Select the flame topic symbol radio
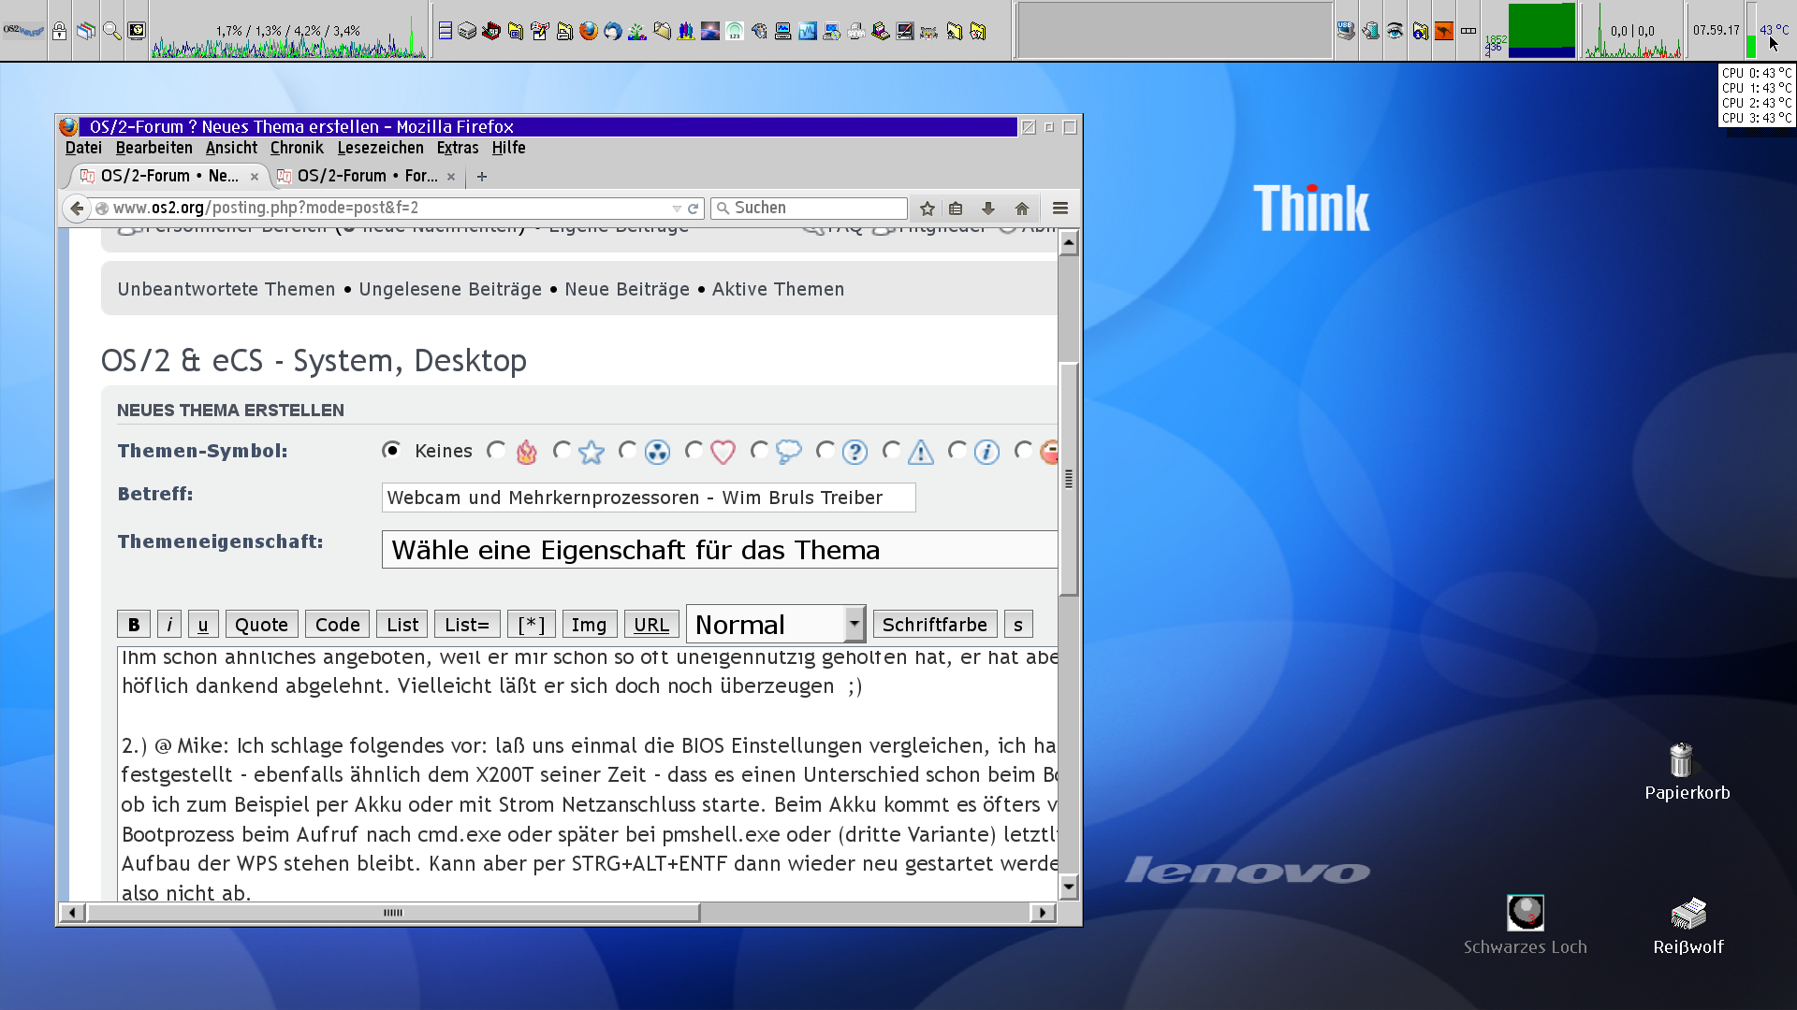This screenshot has width=1797, height=1010. point(496,451)
